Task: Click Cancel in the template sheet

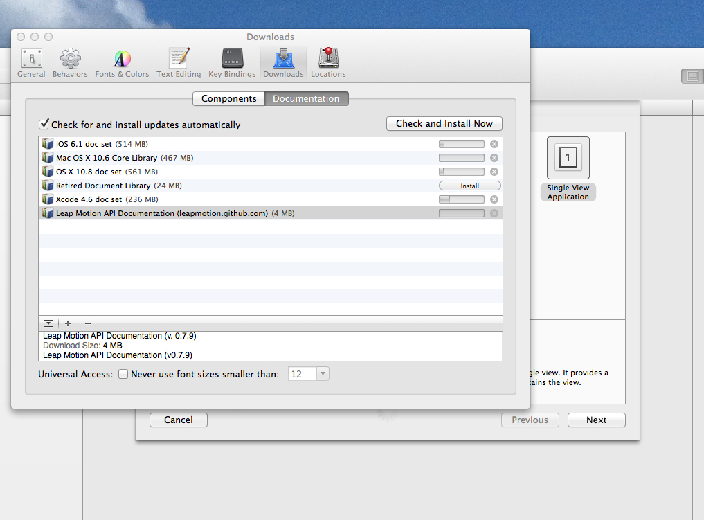Action: [x=178, y=420]
